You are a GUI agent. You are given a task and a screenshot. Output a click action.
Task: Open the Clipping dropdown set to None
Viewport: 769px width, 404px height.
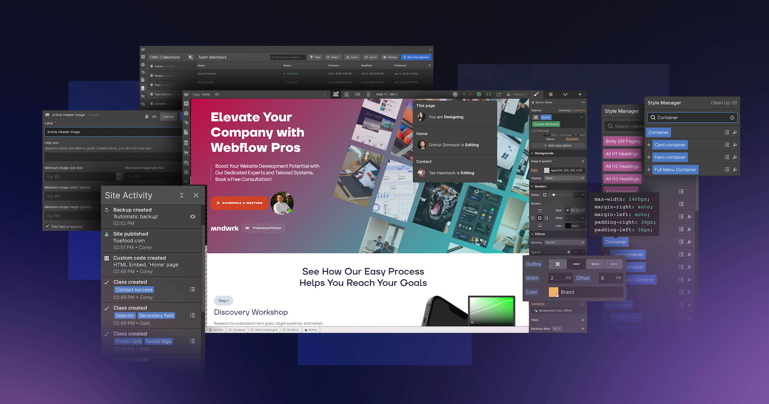pyautogui.click(x=564, y=178)
